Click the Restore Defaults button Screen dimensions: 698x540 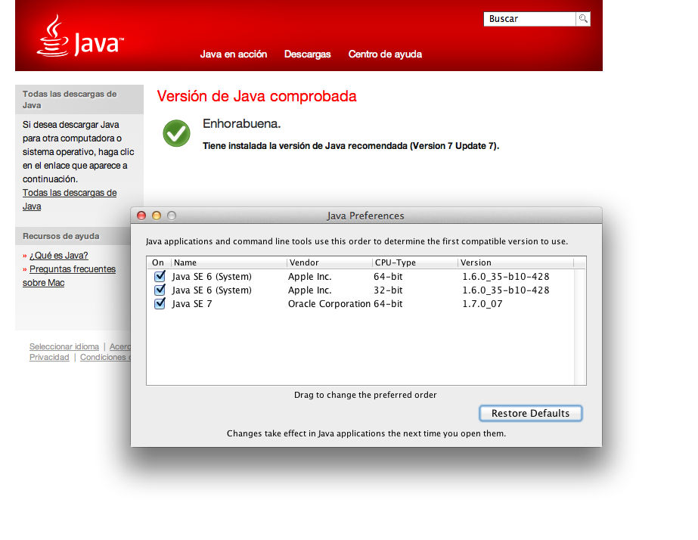530,413
